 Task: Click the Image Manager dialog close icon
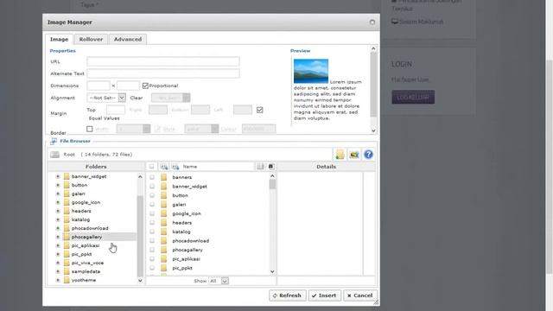pos(372,22)
